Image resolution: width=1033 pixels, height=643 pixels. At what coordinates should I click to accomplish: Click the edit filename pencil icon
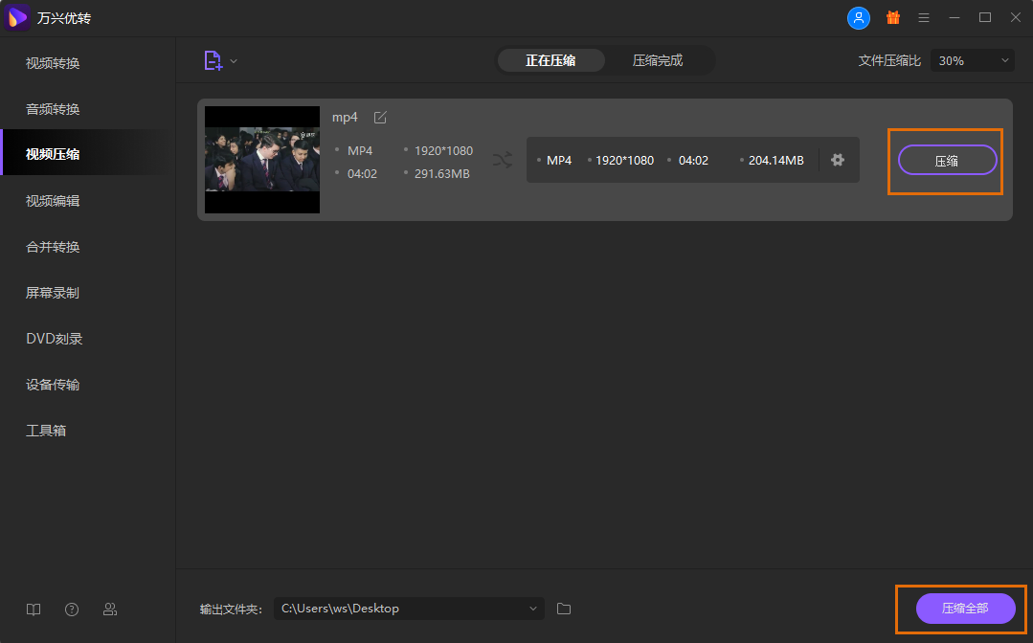click(x=380, y=117)
